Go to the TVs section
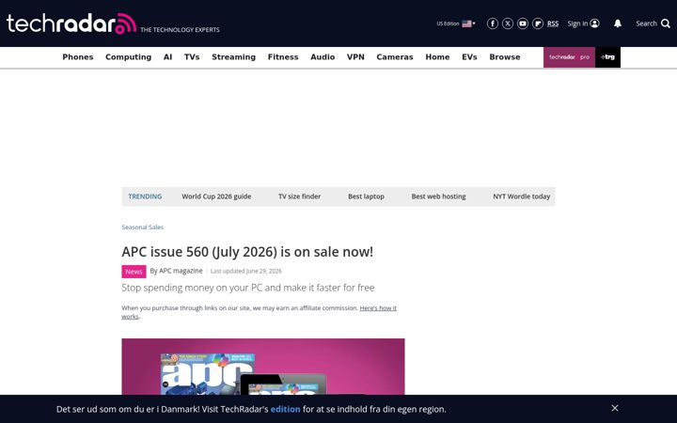 pyautogui.click(x=192, y=57)
